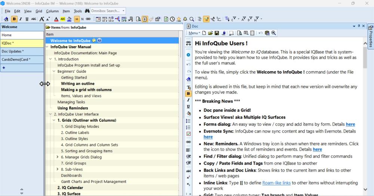Viewport: 374px width, 196px height.
Task: Click the paint bucket fill color icon
Action: pyautogui.click(x=69, y=19)
